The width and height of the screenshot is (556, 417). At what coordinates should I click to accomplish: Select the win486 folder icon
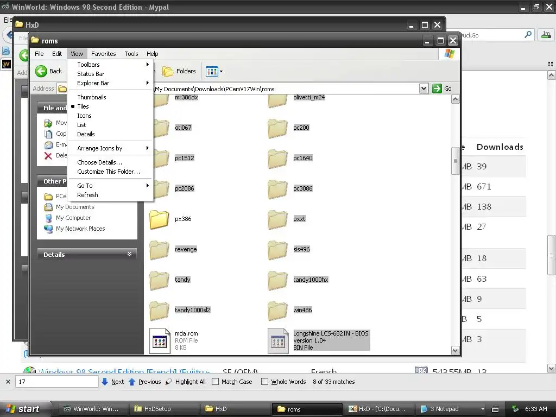277,310
